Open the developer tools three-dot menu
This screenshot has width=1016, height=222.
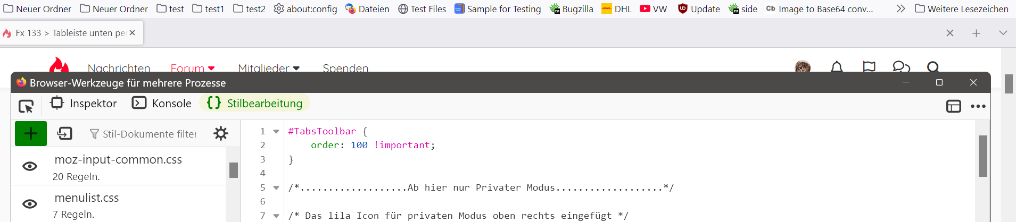pyautogui.click(x=978, y=106)
